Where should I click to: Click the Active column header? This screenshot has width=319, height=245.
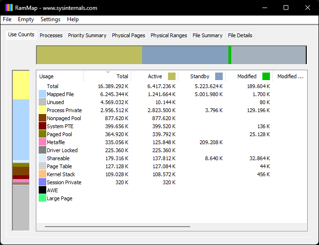coord(154,76)
